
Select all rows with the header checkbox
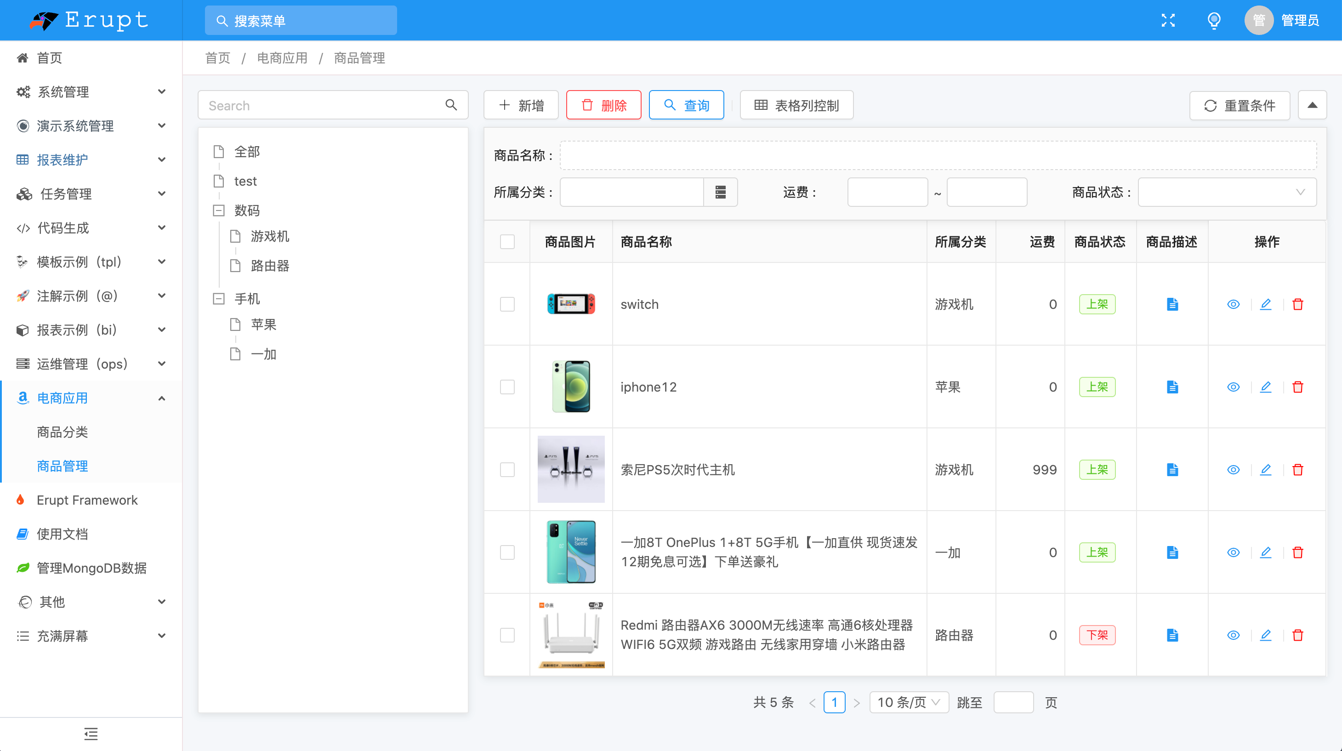[x=507, y=242]
